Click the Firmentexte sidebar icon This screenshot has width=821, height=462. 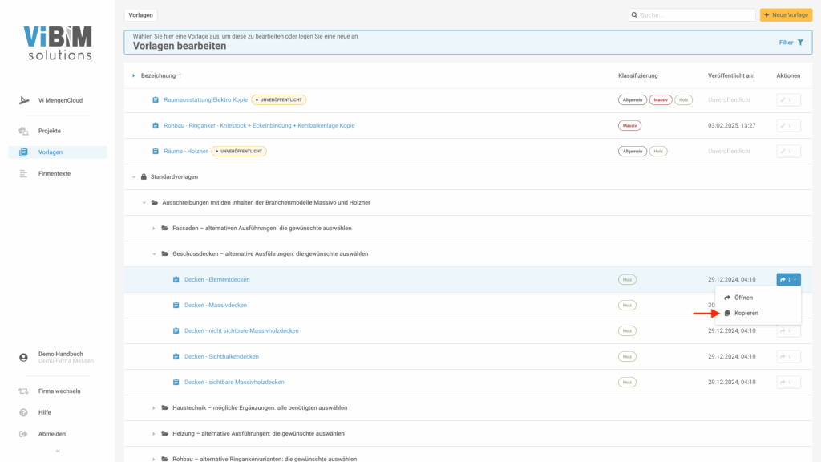(23, 173)
